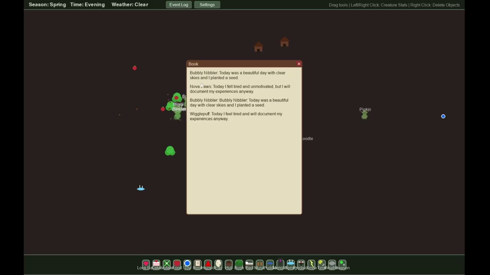Open the Event Log

point(179,5)
